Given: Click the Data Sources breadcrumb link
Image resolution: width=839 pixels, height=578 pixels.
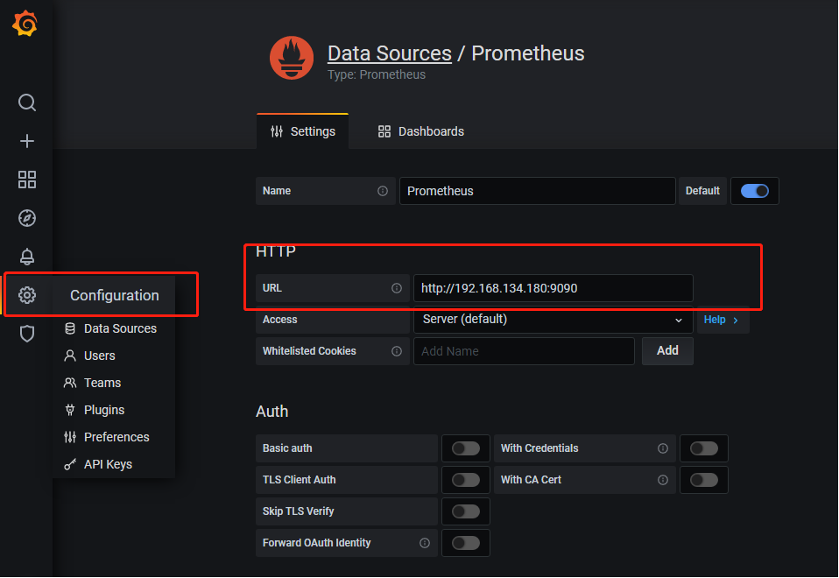Looking at the screenshot, I should click(390, 53).
